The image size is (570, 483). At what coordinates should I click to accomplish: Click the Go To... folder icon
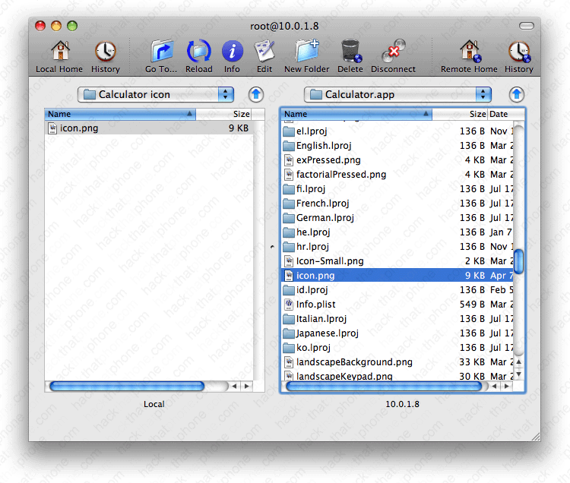click(x=161, y=52)
